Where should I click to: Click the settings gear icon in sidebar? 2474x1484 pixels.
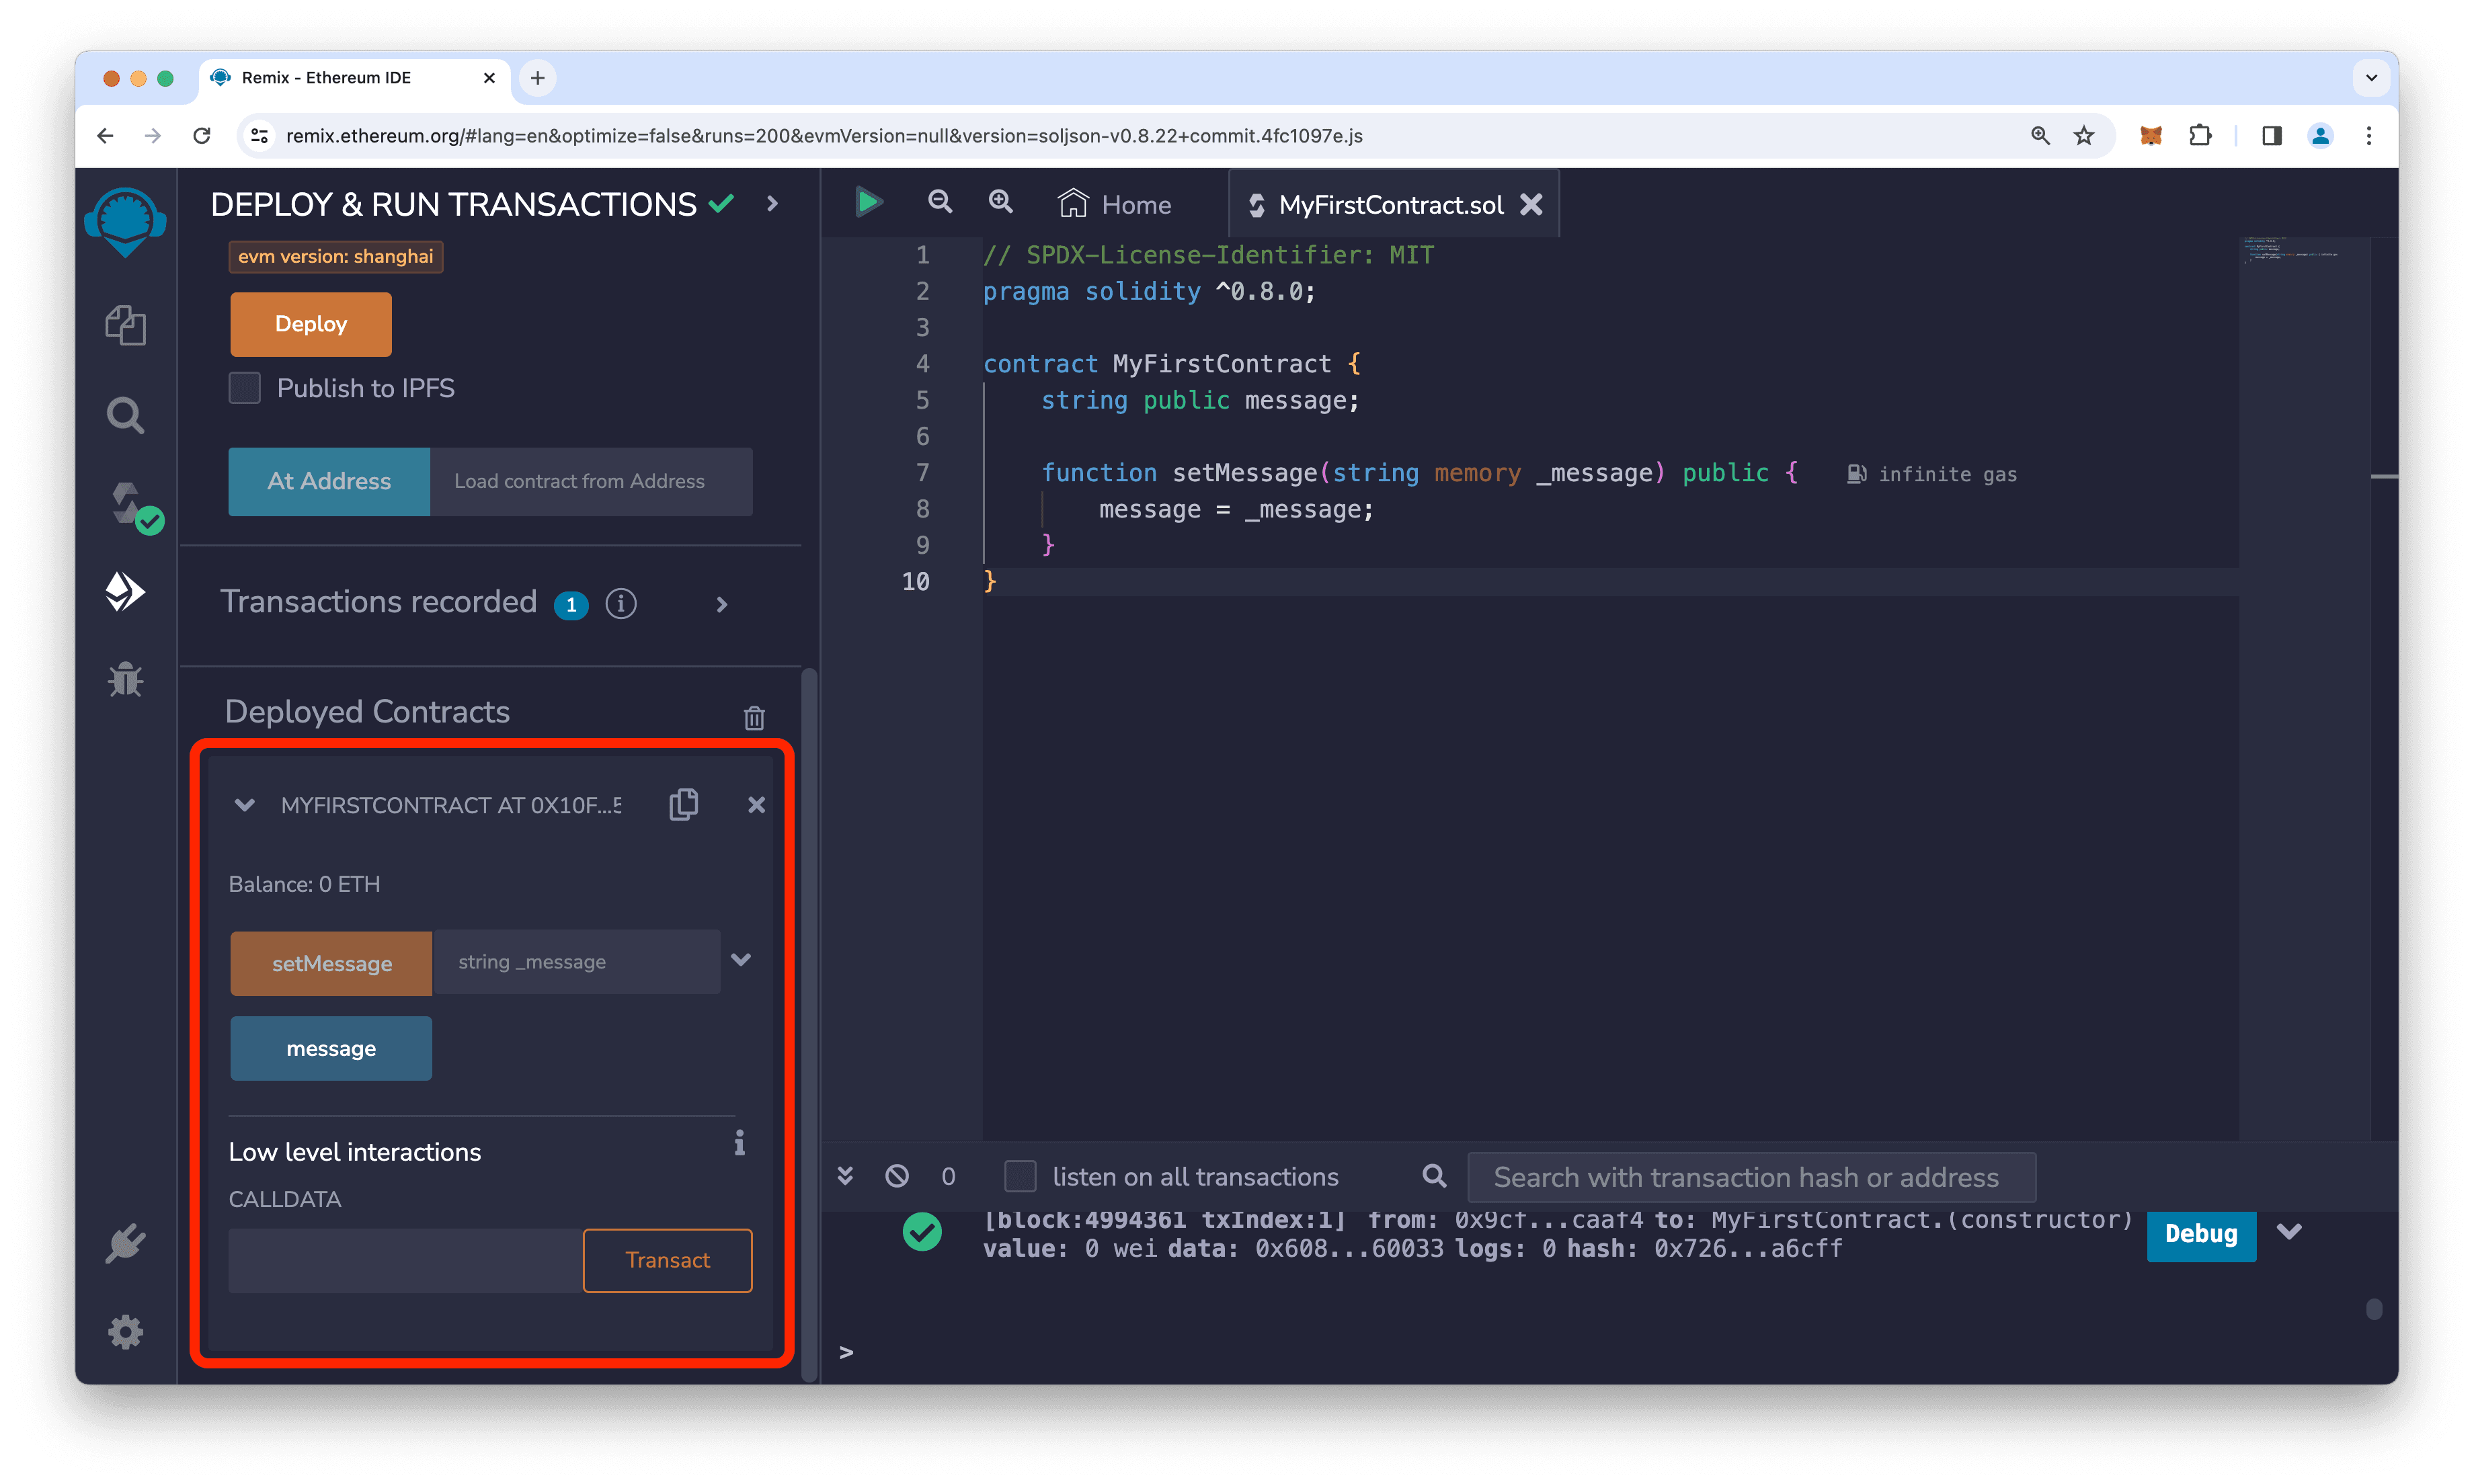coord(126,1332)
